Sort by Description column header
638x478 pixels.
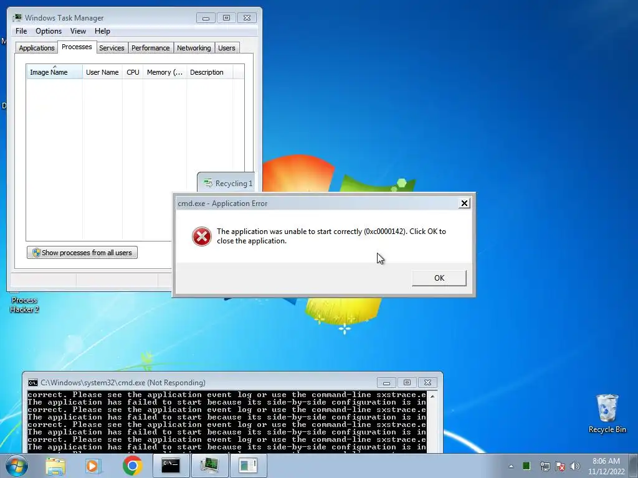tap(209, 72)
